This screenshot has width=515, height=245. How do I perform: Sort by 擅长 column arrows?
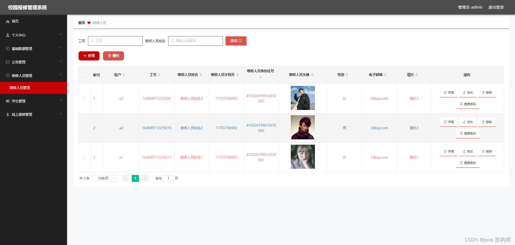pyautogui.click(x=417, y=75)
